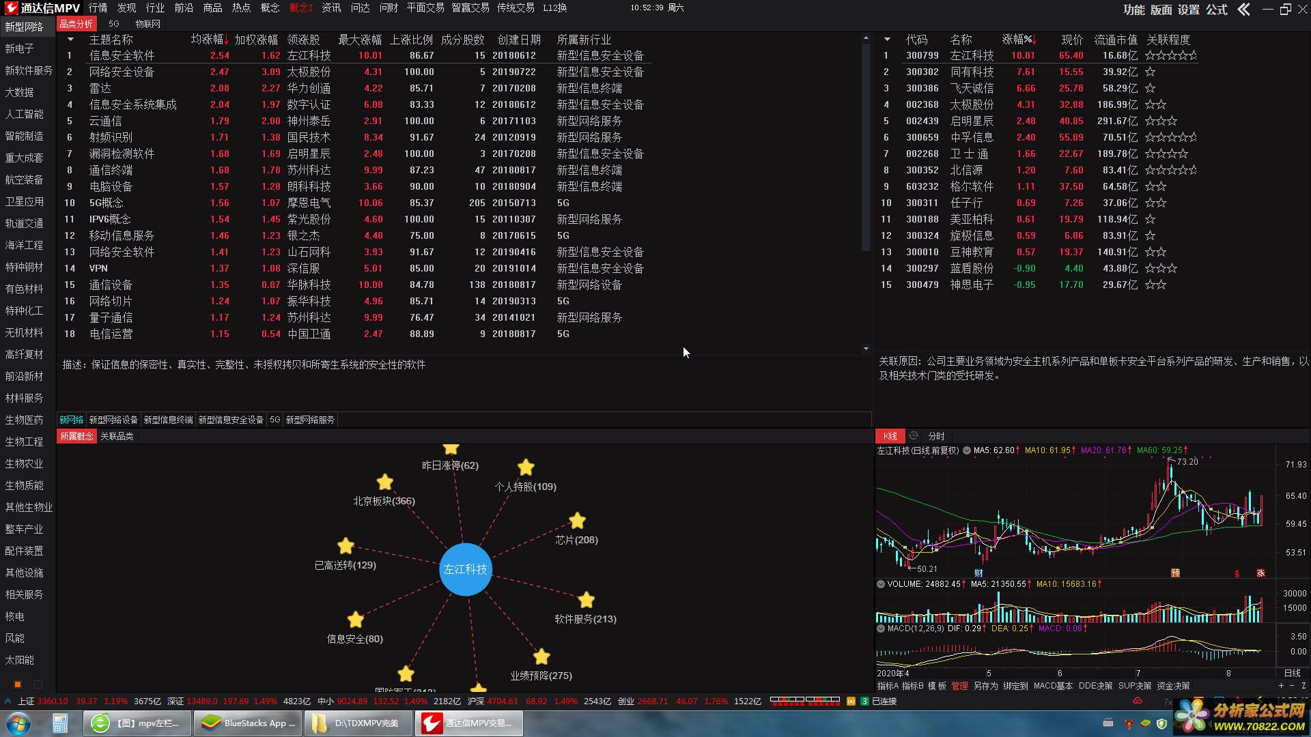Open the dropdown circle next to 左江科技 chart title
This screenshot has width=1311, height=737.
pyautogui.click(x=967, y=450)
